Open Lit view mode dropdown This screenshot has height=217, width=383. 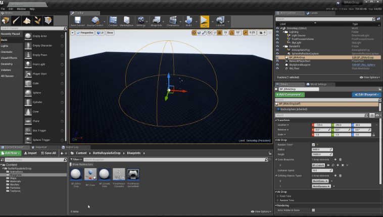tap(100, 33)
